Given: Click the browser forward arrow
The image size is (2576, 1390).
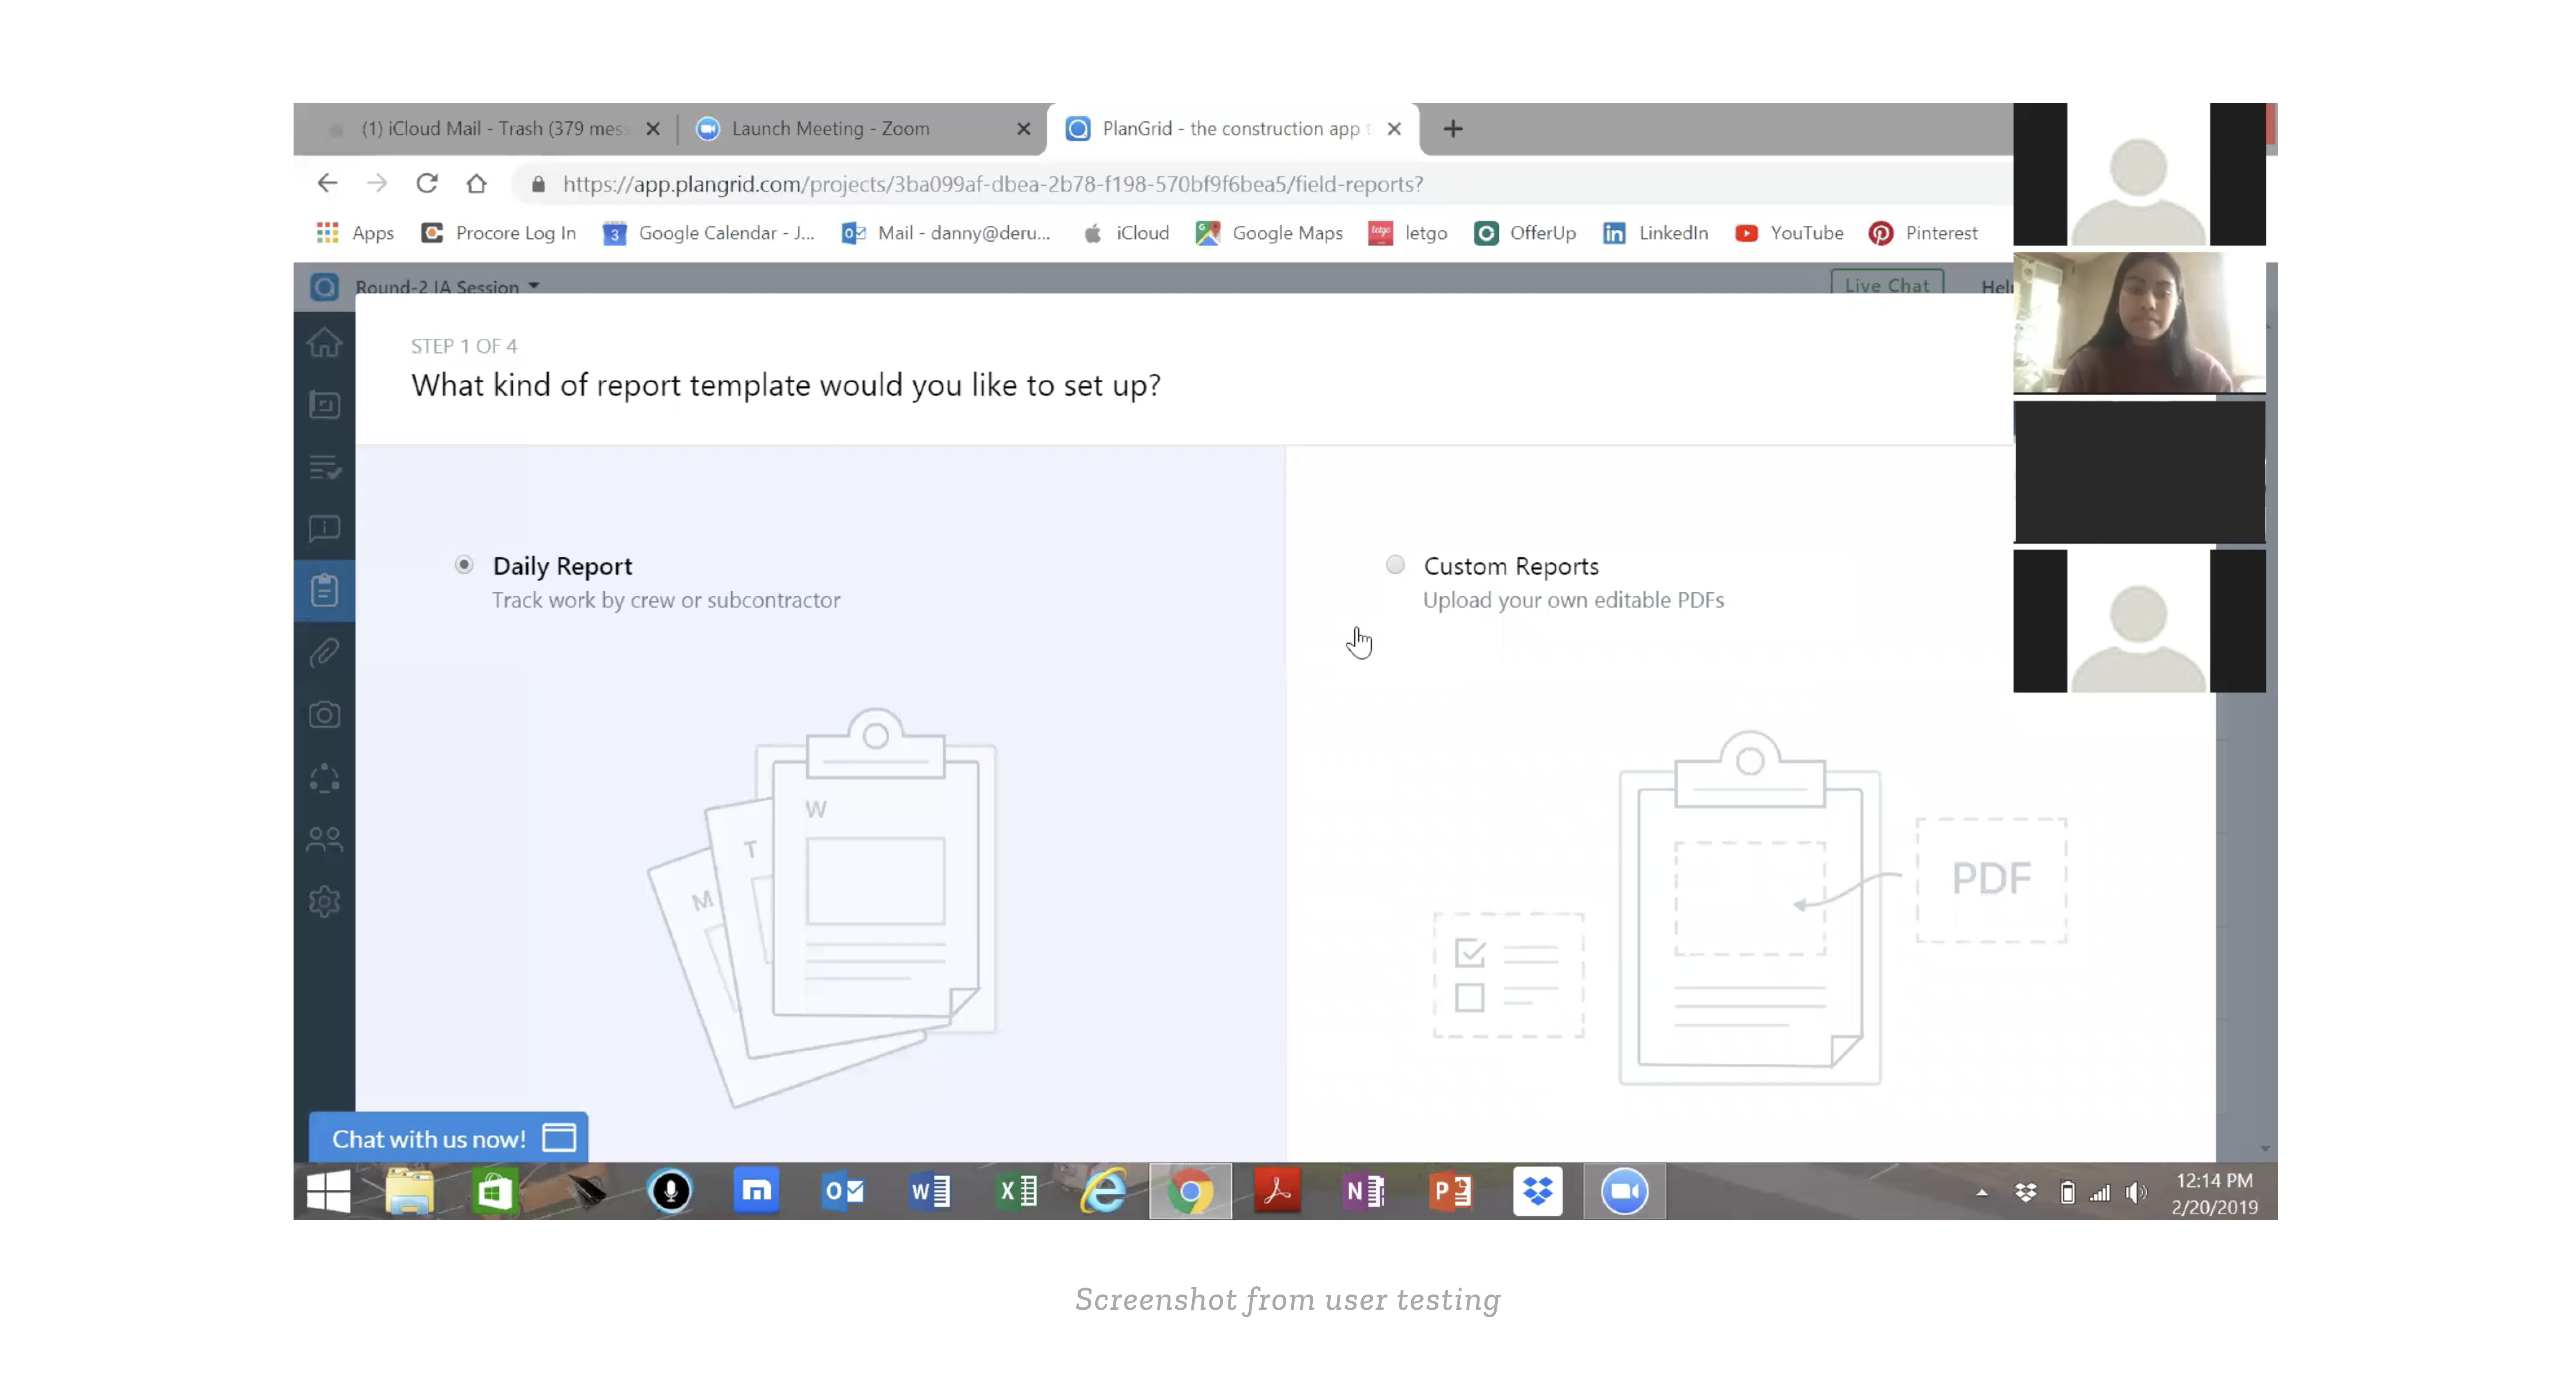Looking at the screenshot, I should coord(377,183).
